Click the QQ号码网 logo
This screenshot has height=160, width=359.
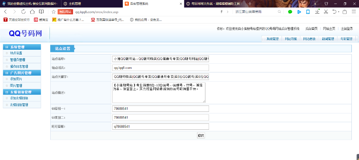[26, 33]
